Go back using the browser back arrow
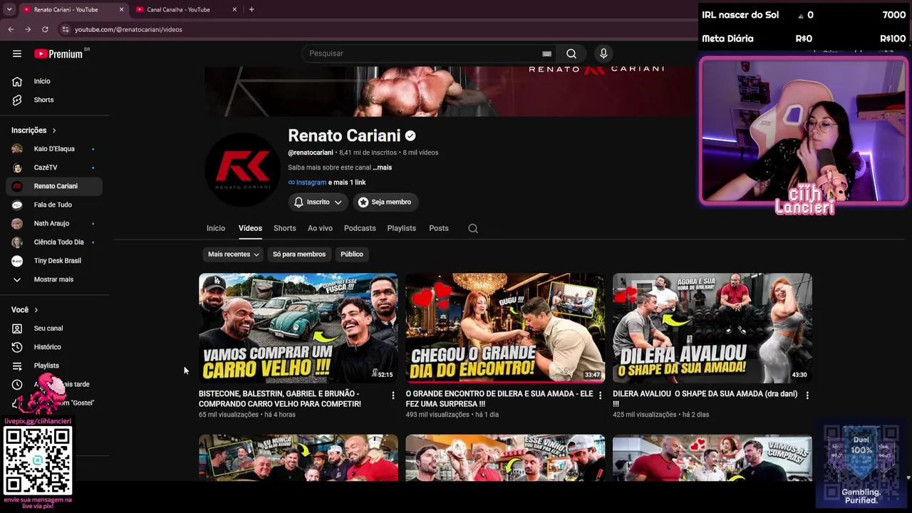 tap(11, 29)
